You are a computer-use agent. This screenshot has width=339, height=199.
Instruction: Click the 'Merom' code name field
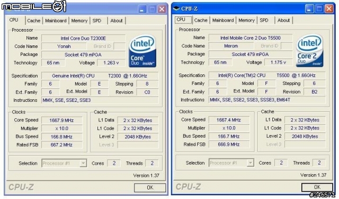click(231, 46)
